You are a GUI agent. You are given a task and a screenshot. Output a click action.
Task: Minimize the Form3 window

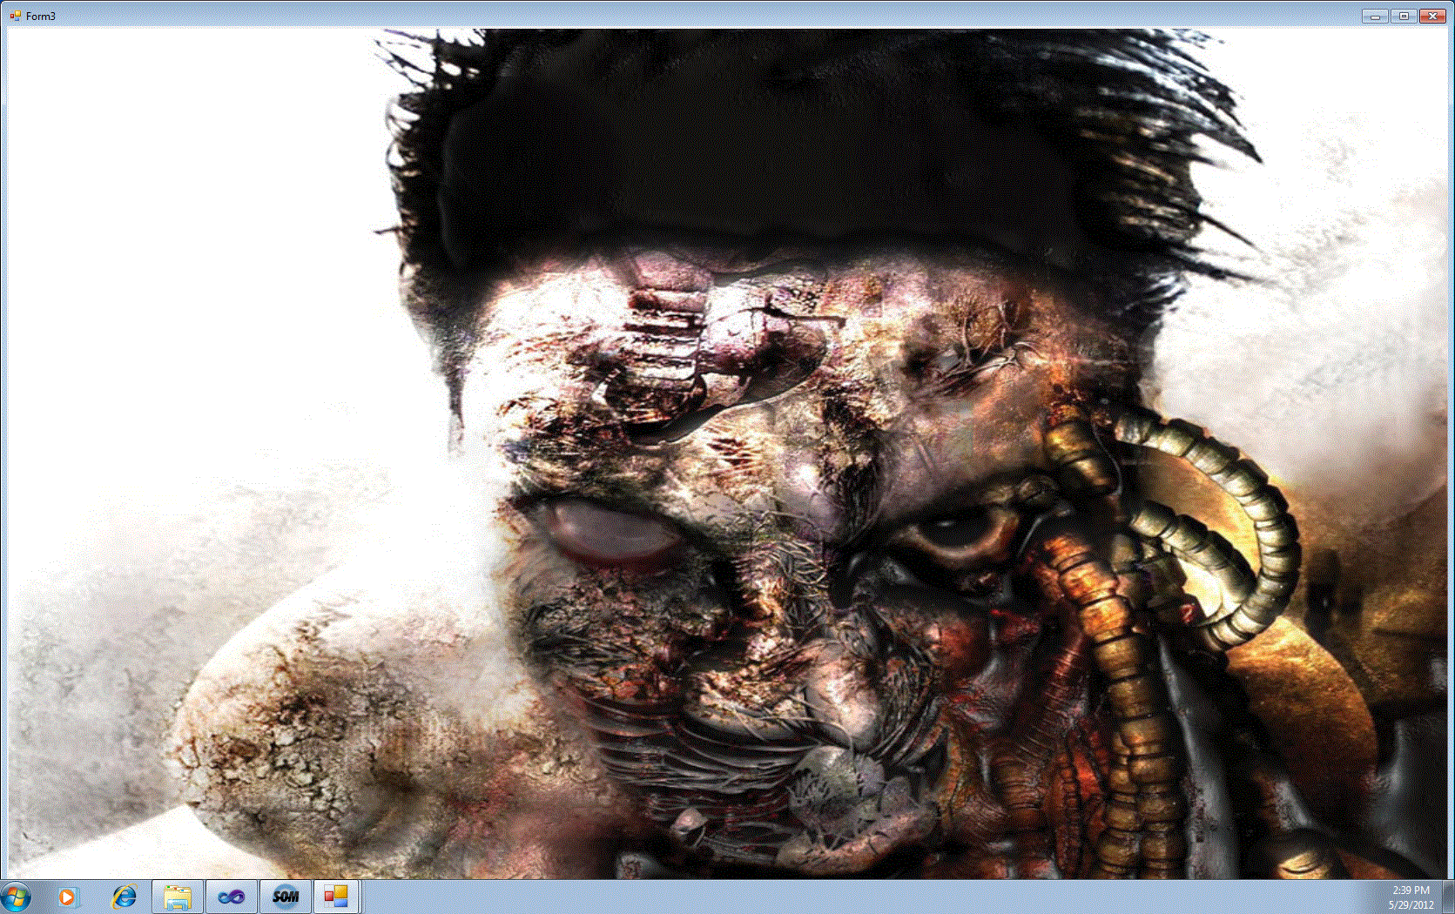1375,16
